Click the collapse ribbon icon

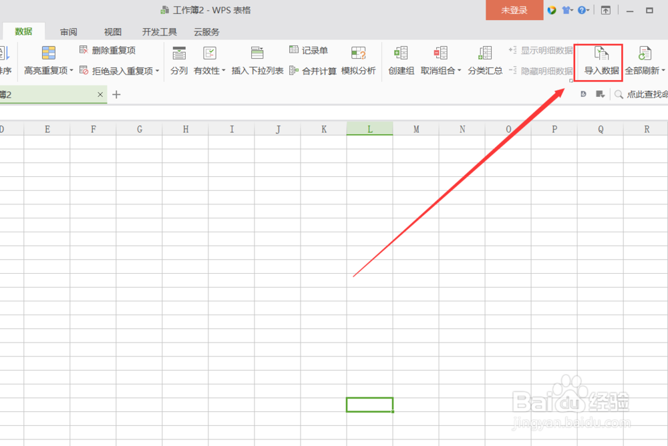[x=605, y=10]
